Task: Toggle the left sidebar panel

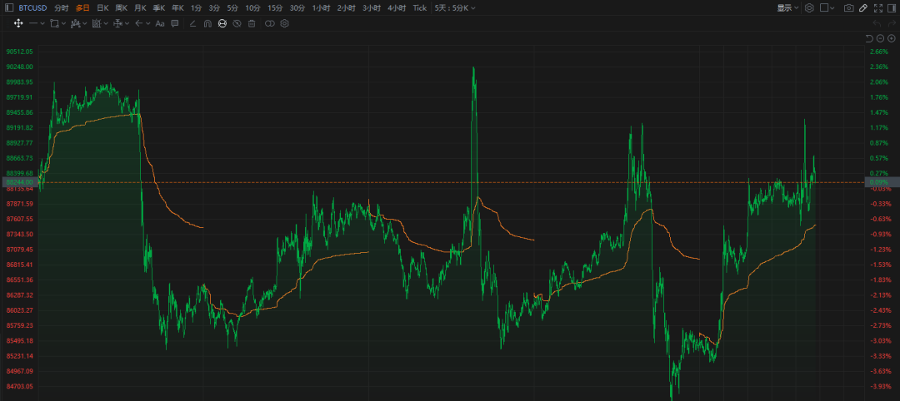Action: click(x=8, y=7)
